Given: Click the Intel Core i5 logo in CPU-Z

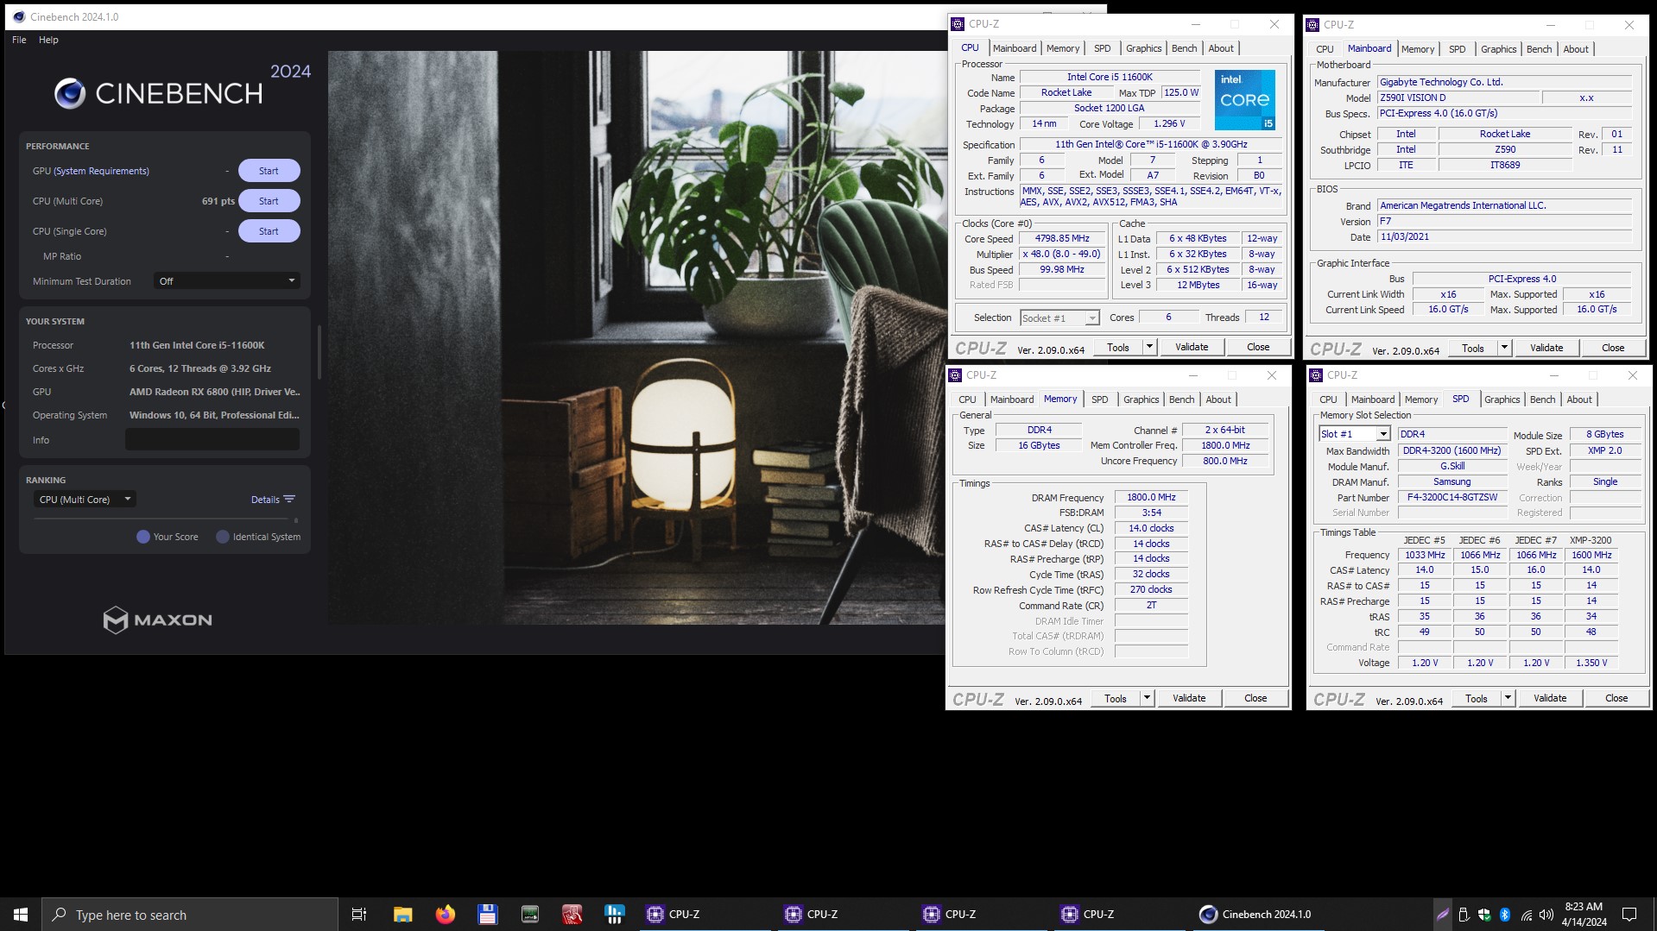Looking at the screenshot, I should tap(1244, 100).
